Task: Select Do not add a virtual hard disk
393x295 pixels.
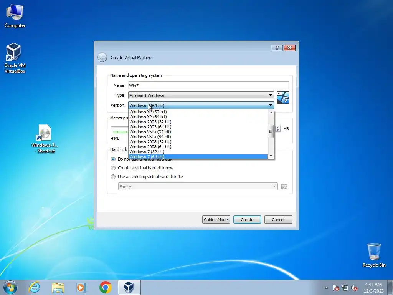Action: 113,159
